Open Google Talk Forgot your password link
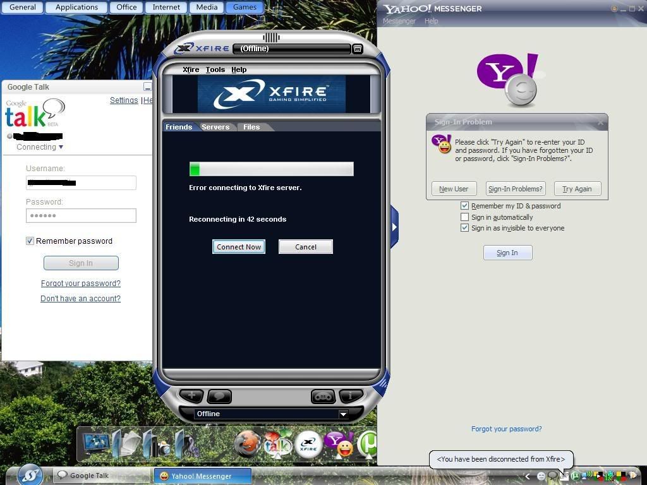The image size is (647, 485). (81, 284)
